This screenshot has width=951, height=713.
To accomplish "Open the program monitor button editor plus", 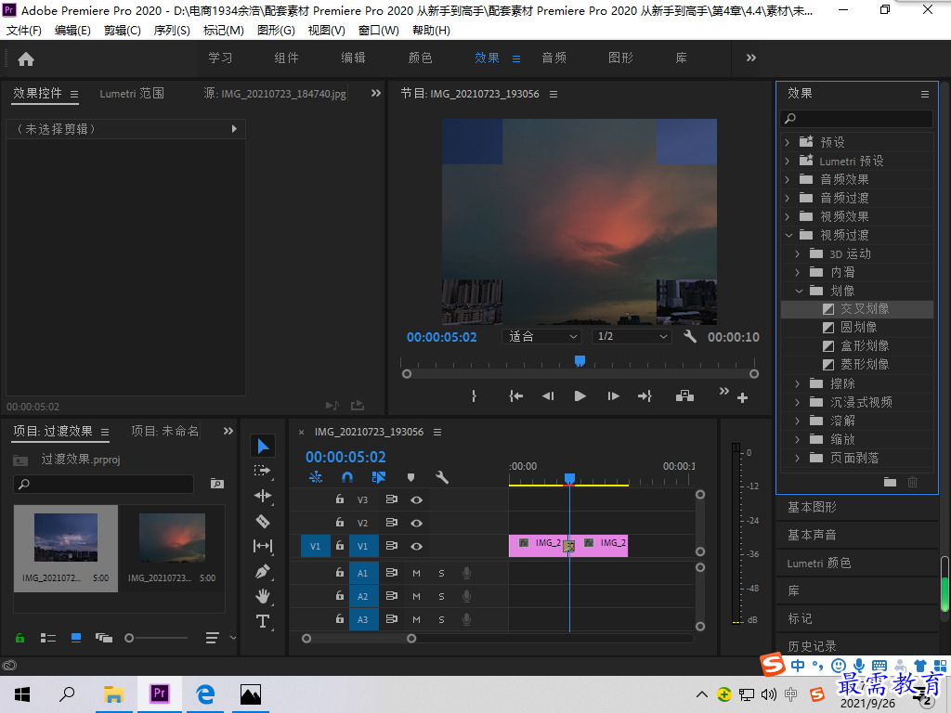I will point(742,398).
